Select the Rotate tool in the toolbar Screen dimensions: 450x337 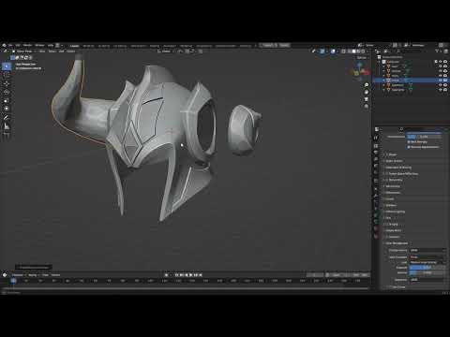point(7,92)
